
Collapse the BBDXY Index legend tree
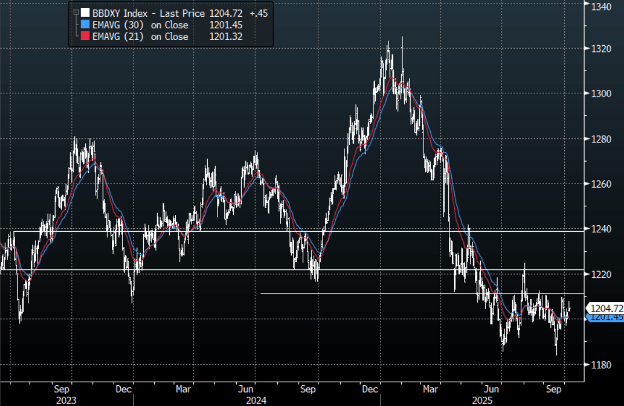coord(77,13)
